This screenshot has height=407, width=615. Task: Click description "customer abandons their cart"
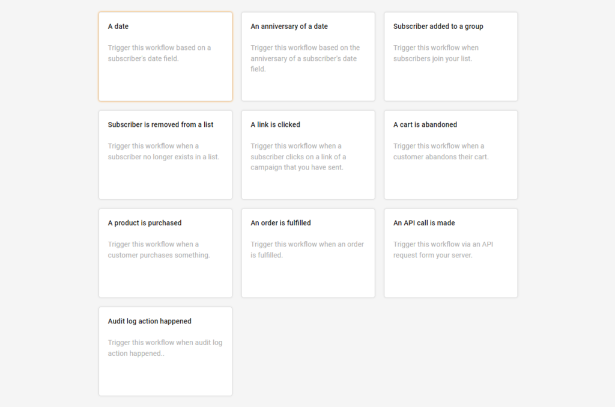(440, 156)
